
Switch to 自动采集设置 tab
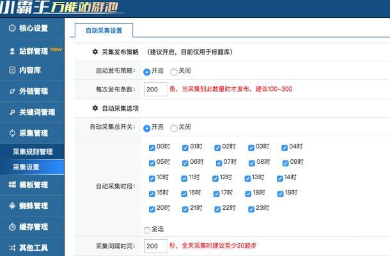pos(104,31)
